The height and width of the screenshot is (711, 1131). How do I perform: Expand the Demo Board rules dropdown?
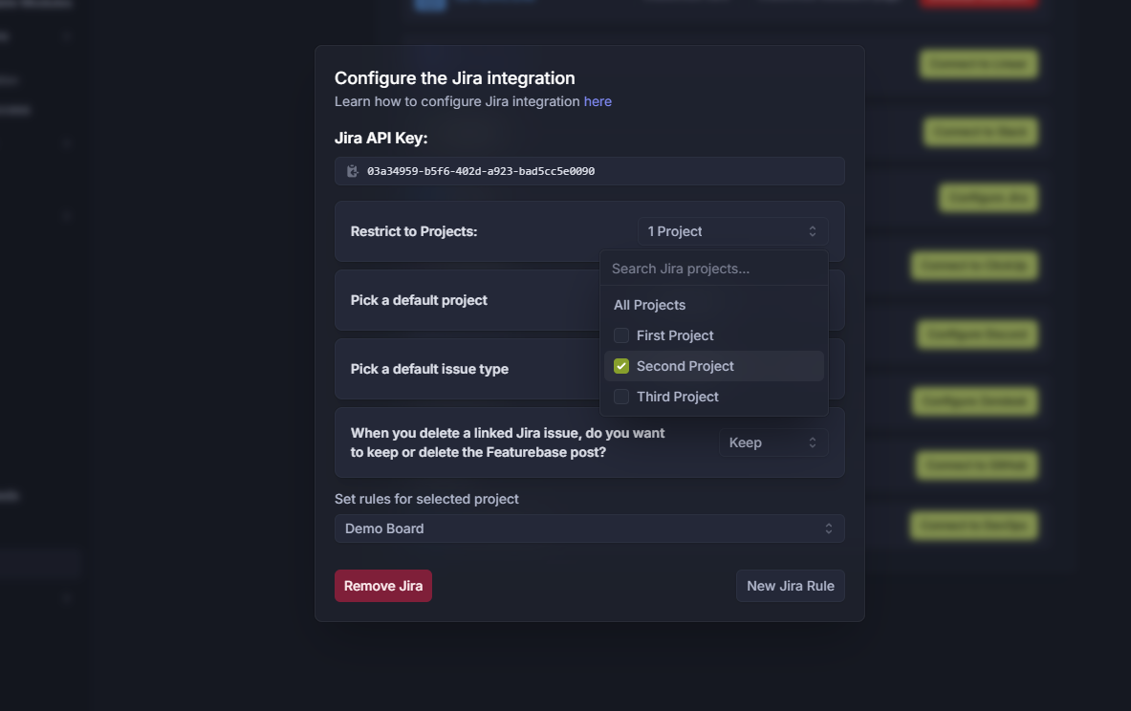pyautogui.click(x=589, y=528)
